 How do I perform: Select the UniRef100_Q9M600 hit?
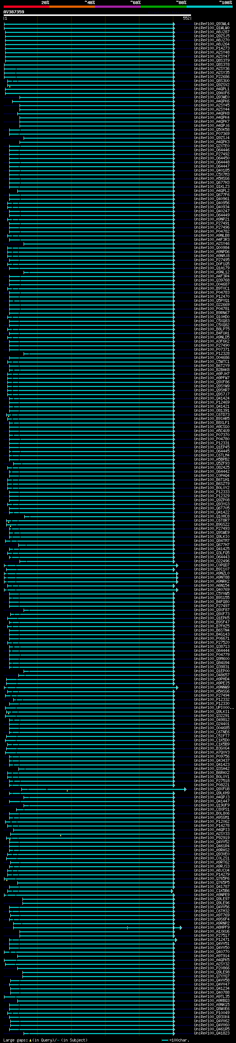212,659
